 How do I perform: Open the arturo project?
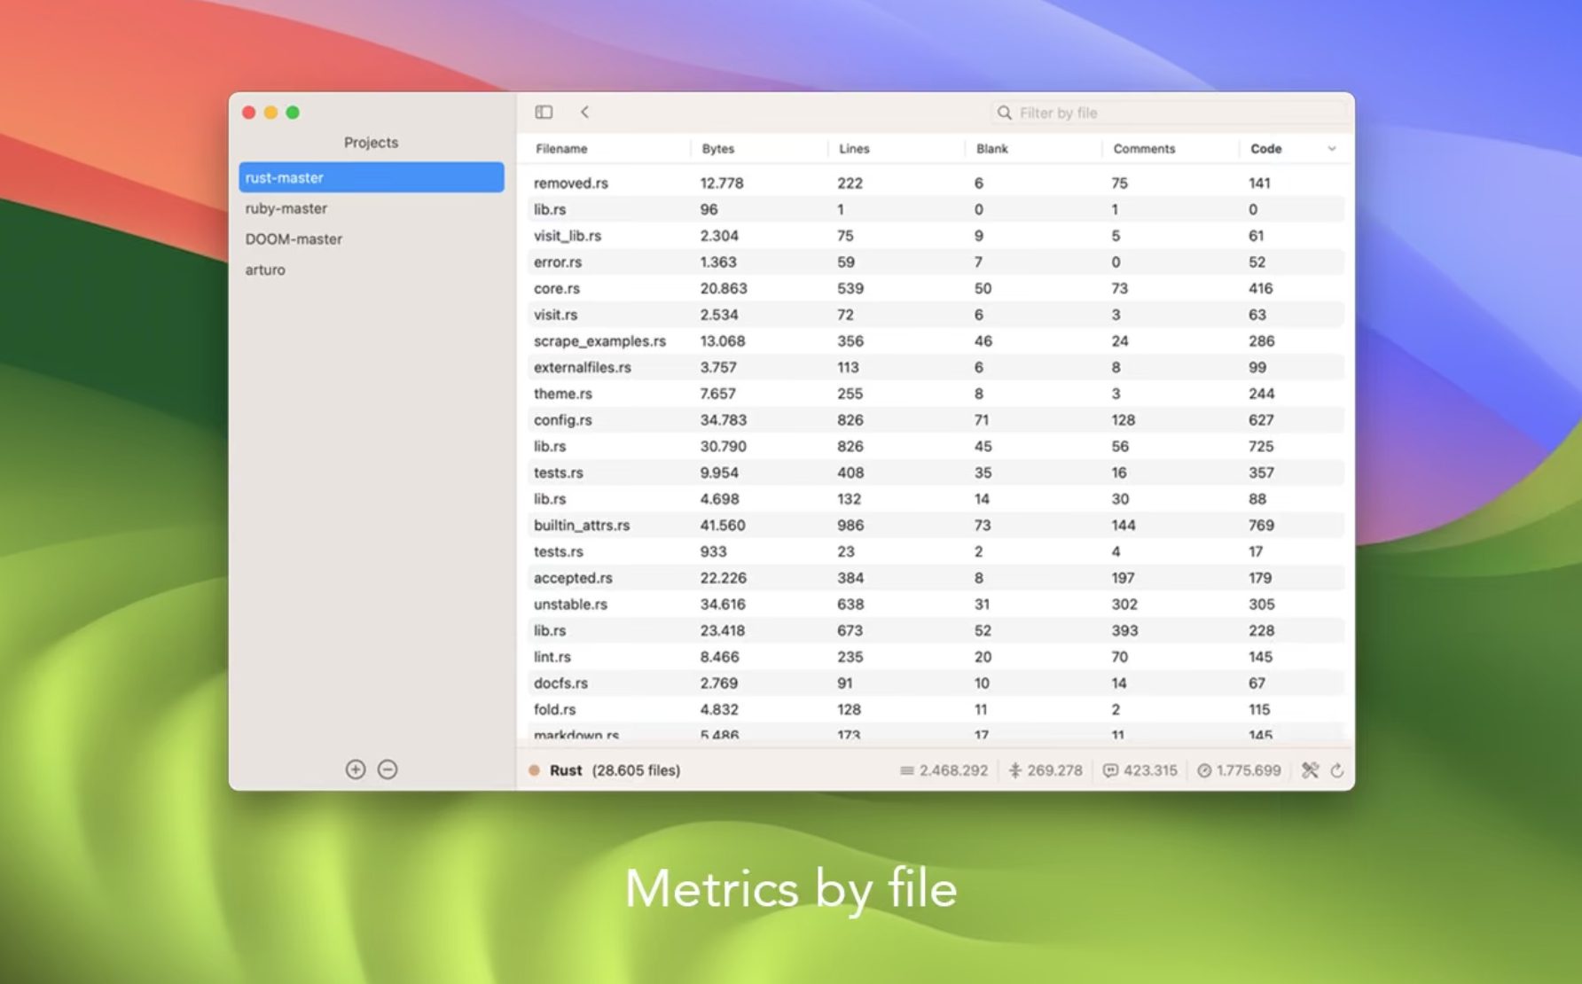click(265, 269)
